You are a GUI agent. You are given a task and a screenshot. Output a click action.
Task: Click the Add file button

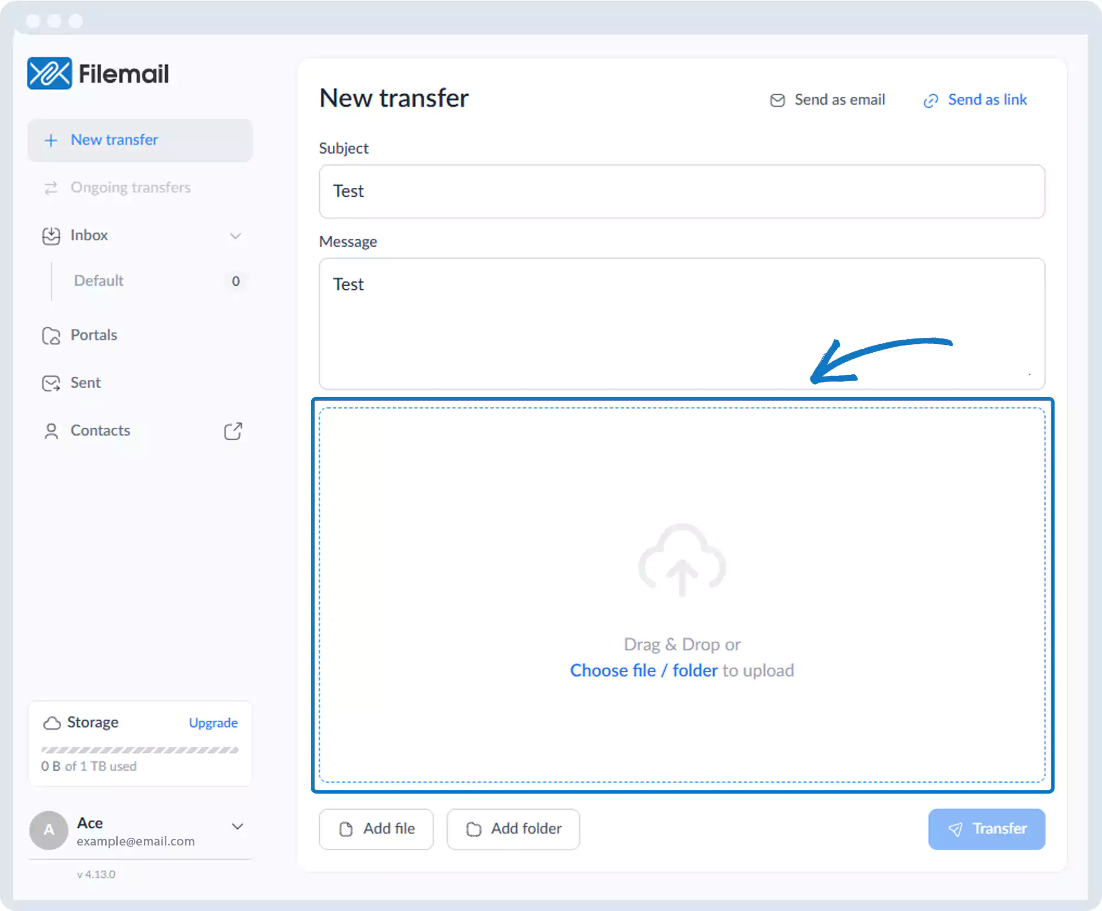[x=376, y=829]
